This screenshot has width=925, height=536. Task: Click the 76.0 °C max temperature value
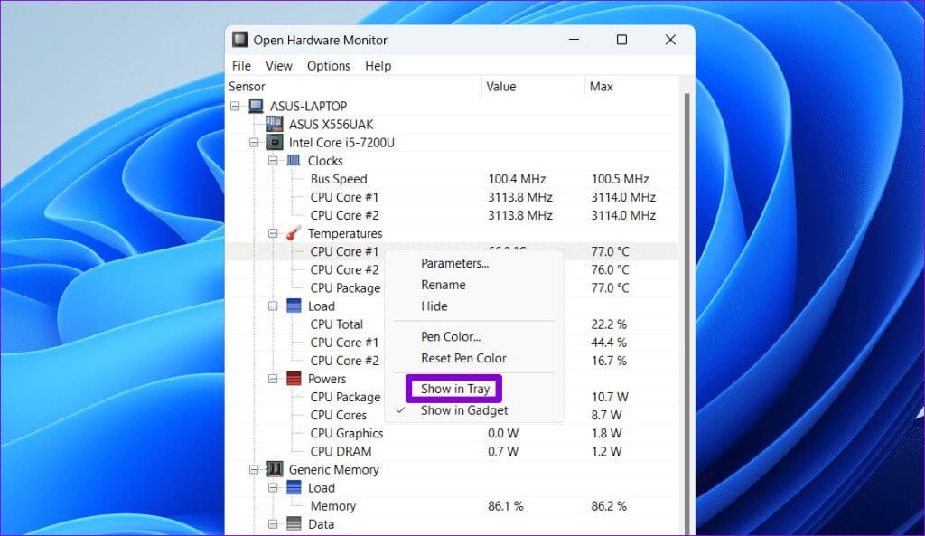coord(610,269)
